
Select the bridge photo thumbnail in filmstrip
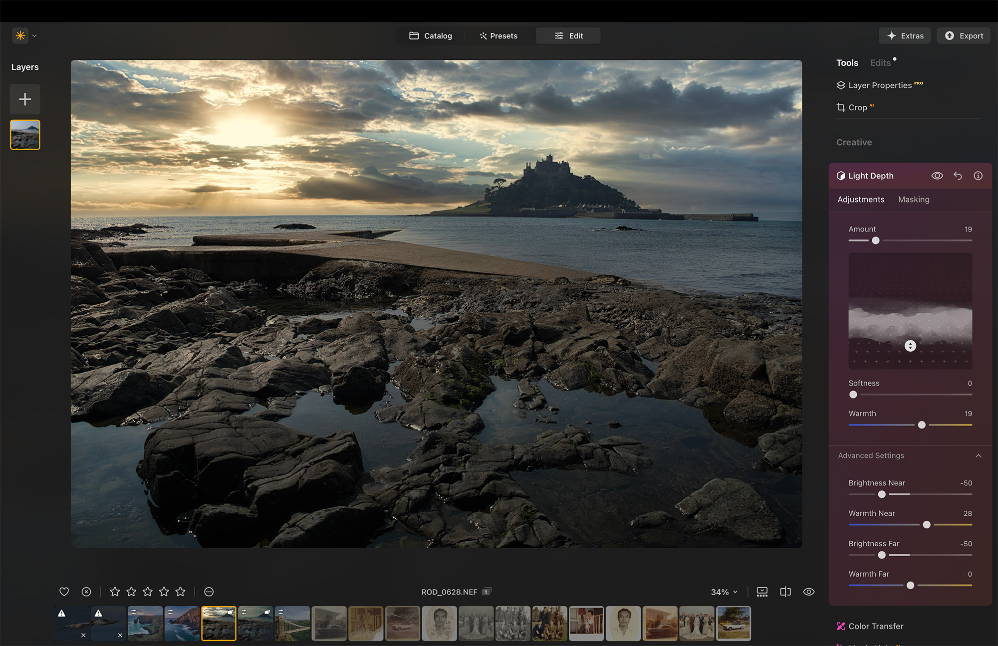tap(292, 623)
